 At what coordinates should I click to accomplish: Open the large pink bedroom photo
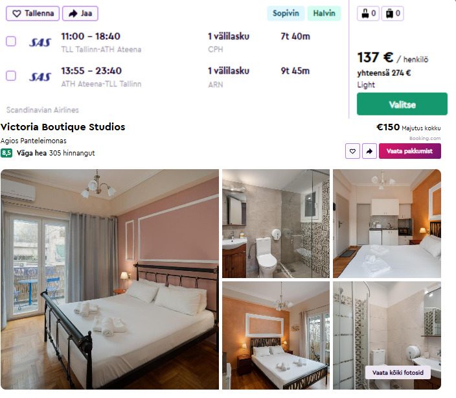pyautogui.click(x=109, y=279)
